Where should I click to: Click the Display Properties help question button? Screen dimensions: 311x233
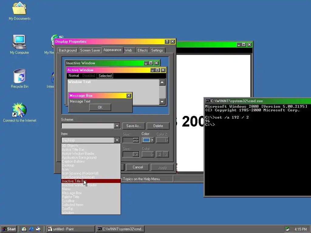[x=167, y=41]
